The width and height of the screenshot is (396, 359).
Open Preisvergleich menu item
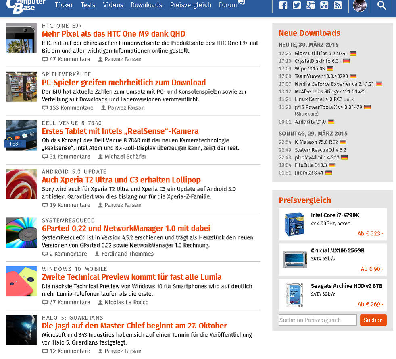point(190,5)
